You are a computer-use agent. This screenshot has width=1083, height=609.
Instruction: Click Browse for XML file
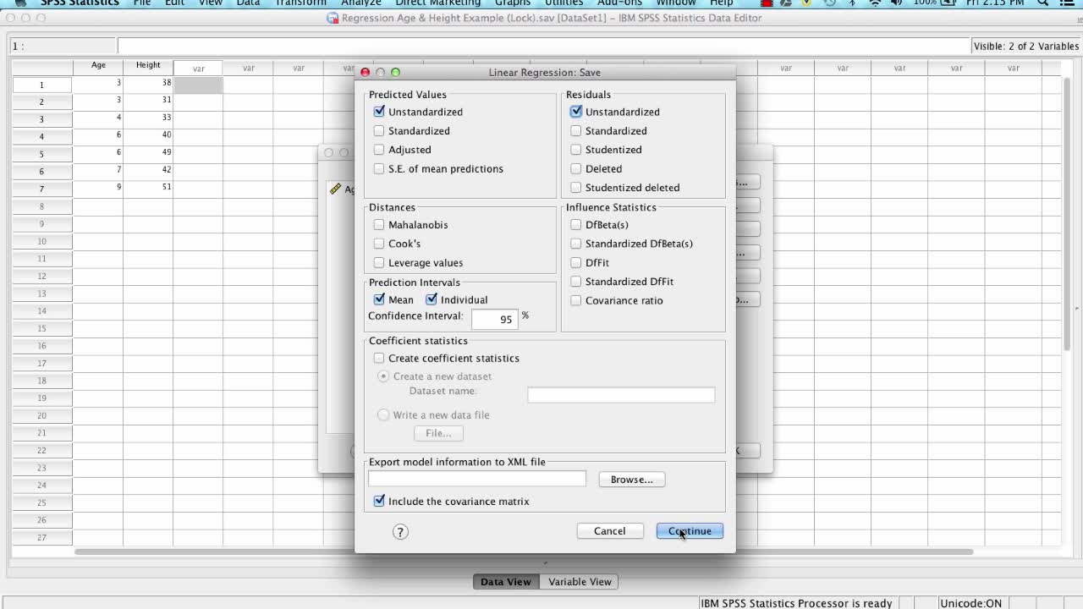click(631, 480)
